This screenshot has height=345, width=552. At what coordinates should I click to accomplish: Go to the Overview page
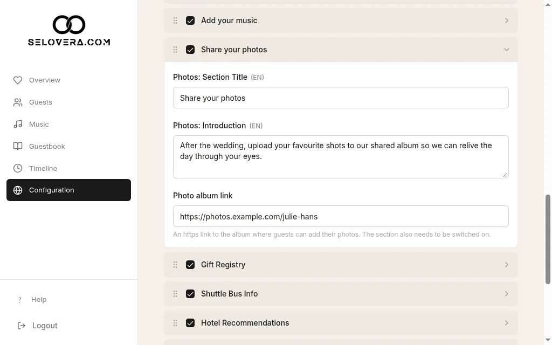pos(68,80)
